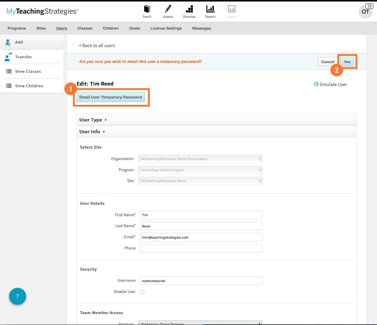Click inside the empty Phone field
The image size is (377, 325).
click(x=201, y=248)
